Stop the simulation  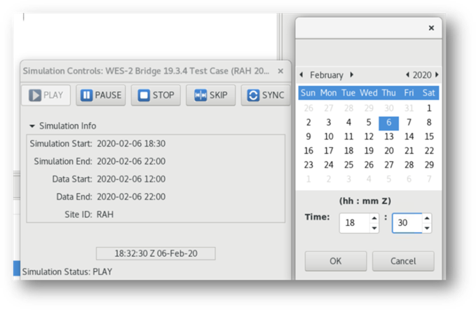pyautogui.click(x=156, y=95)
